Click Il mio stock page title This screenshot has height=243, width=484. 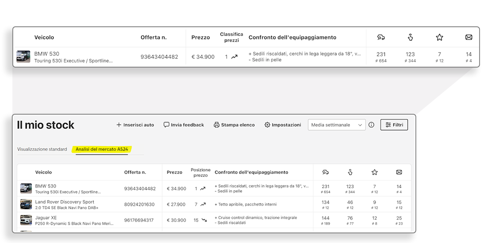click(46, 125)
